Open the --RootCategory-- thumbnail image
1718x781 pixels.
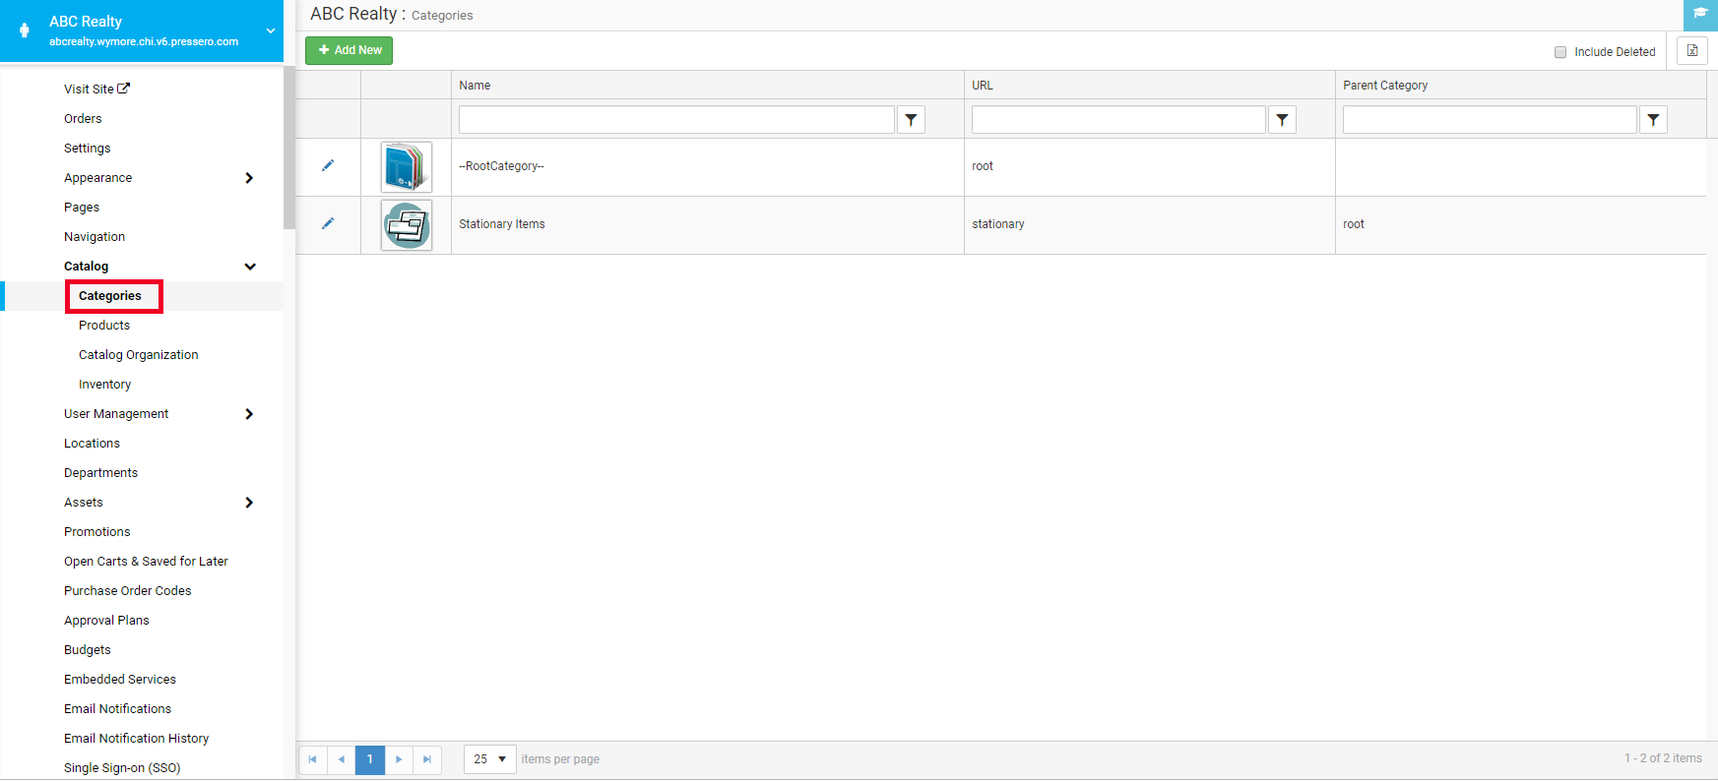pos(407,167)
